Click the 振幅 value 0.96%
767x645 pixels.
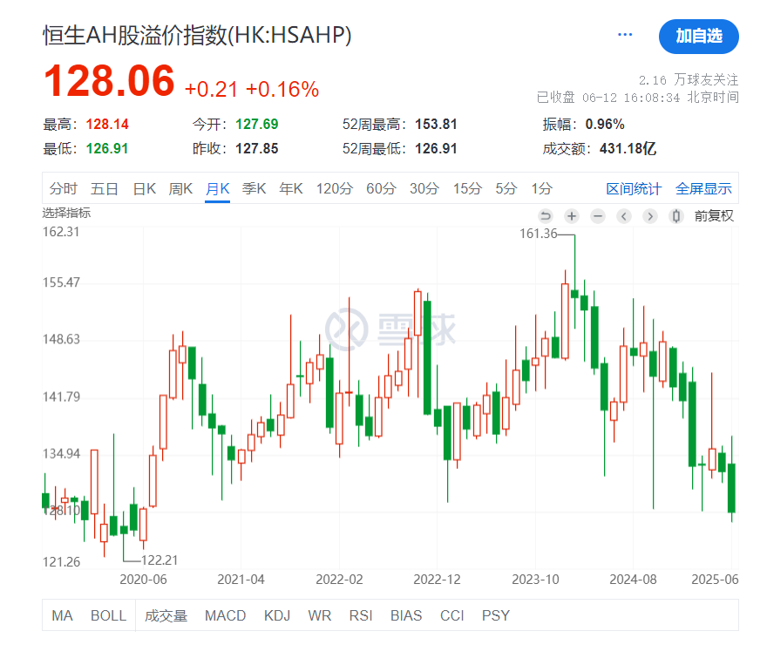605,125
